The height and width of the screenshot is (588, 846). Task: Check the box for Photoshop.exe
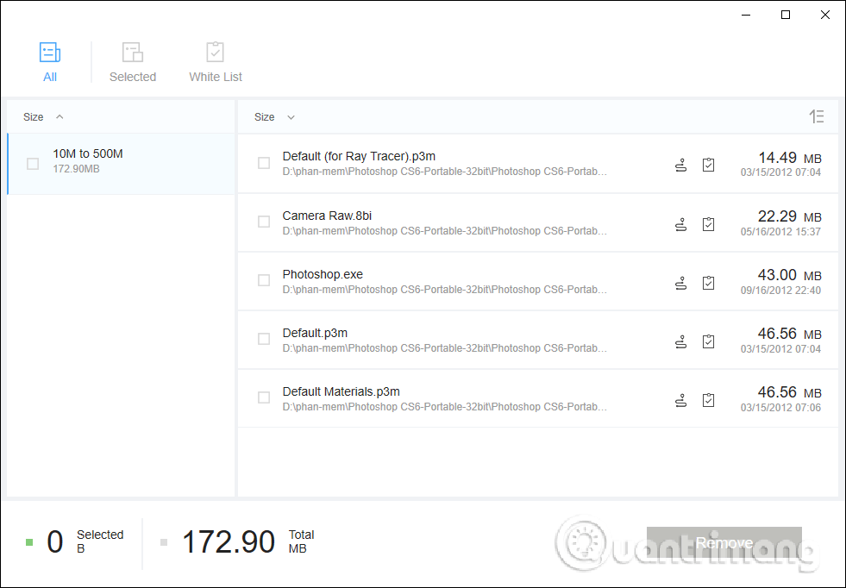pyautogui.click(x=264, y=281)
